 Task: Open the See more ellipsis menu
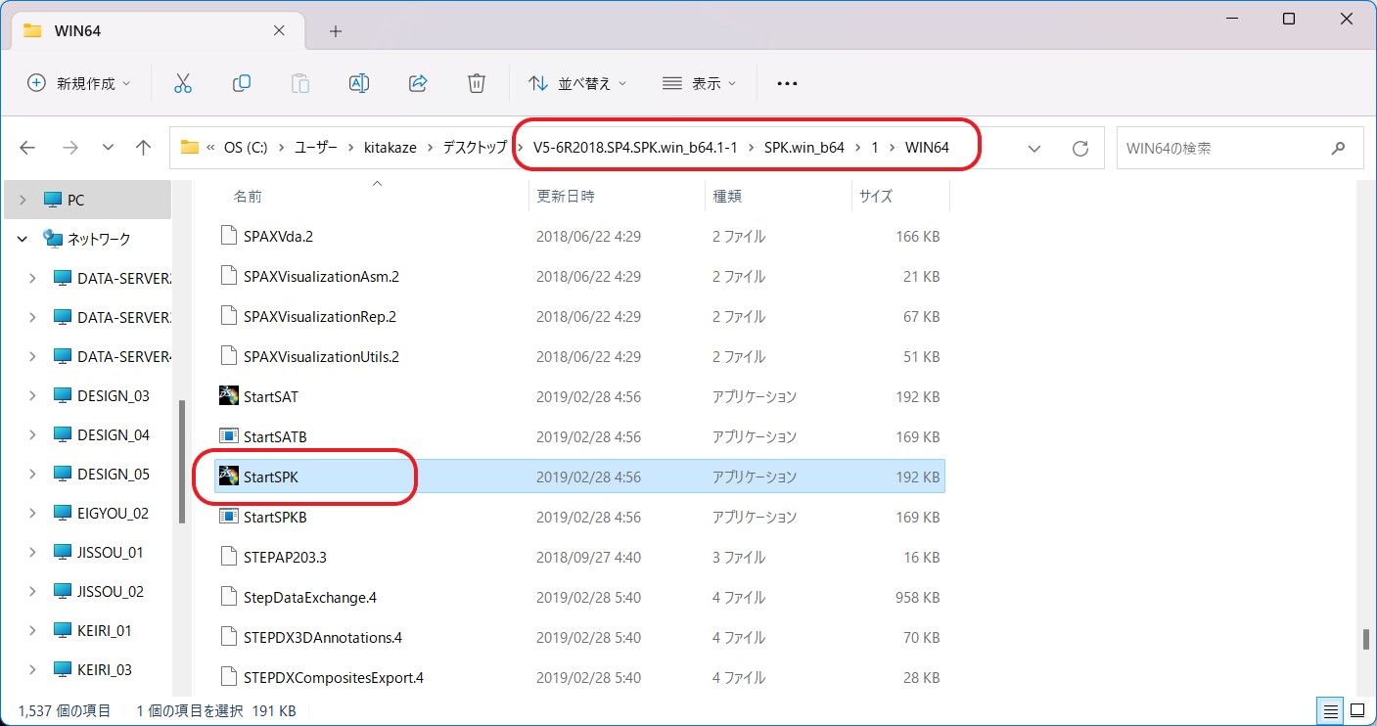click(x=787, y=83)
